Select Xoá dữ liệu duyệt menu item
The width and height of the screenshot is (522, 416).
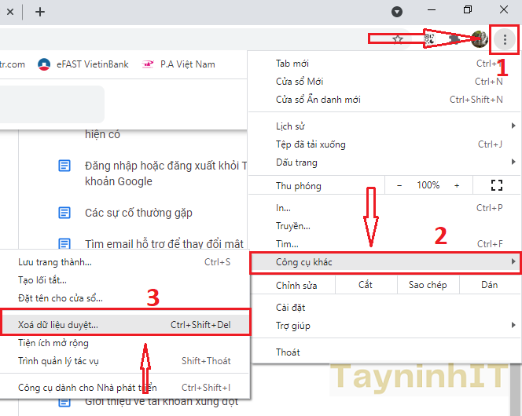[x=124, y=324]
